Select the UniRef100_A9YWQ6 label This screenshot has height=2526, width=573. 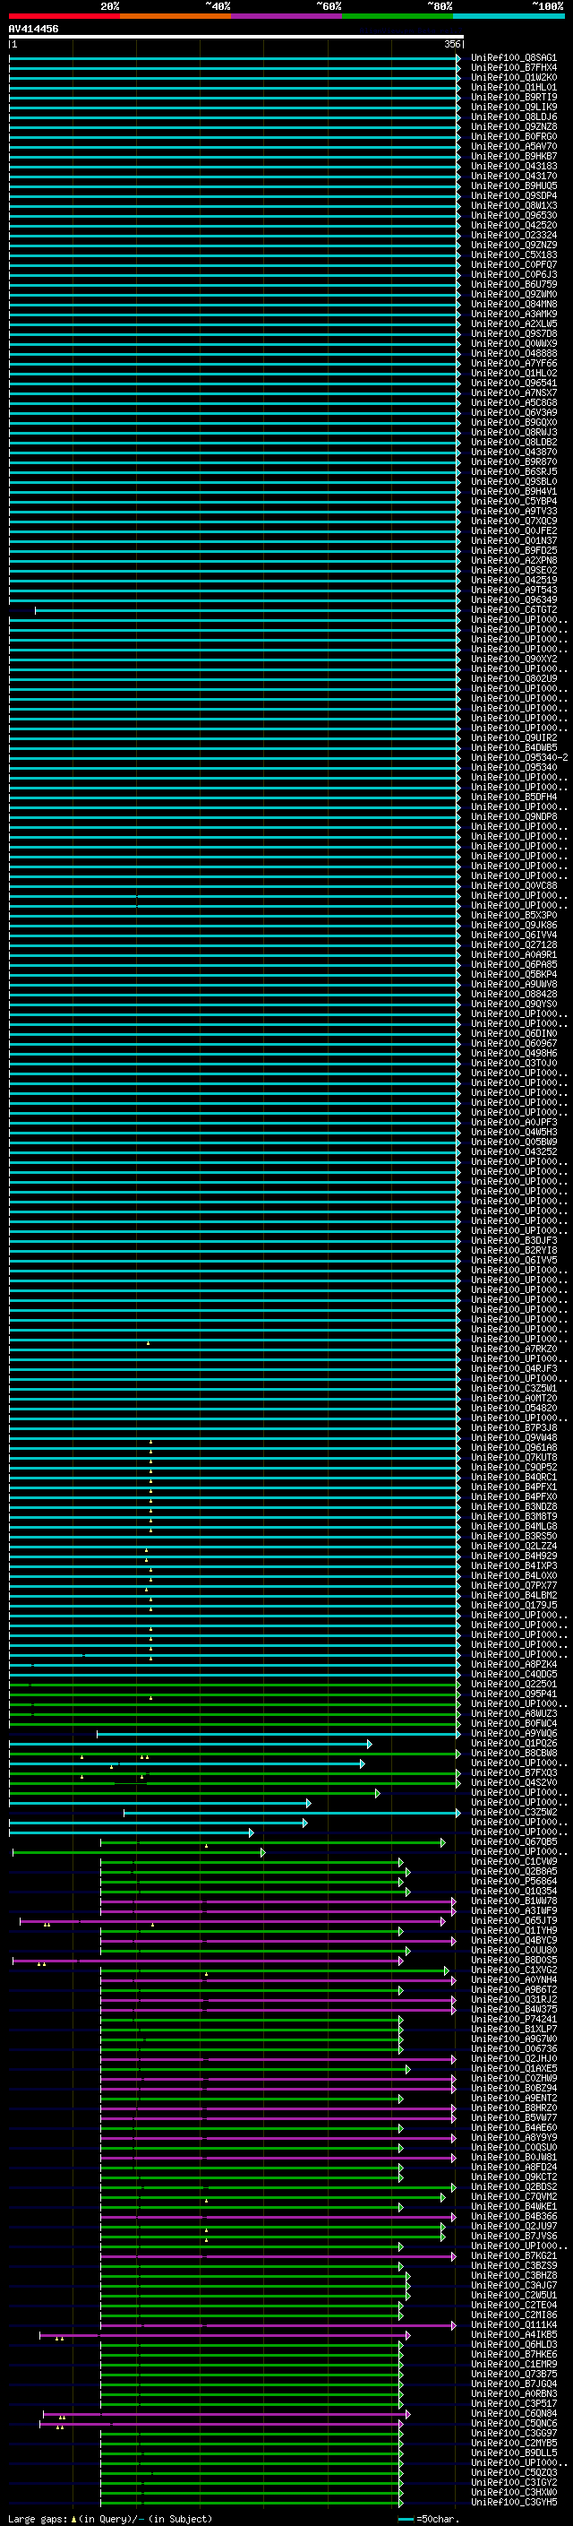point(514,1734)
